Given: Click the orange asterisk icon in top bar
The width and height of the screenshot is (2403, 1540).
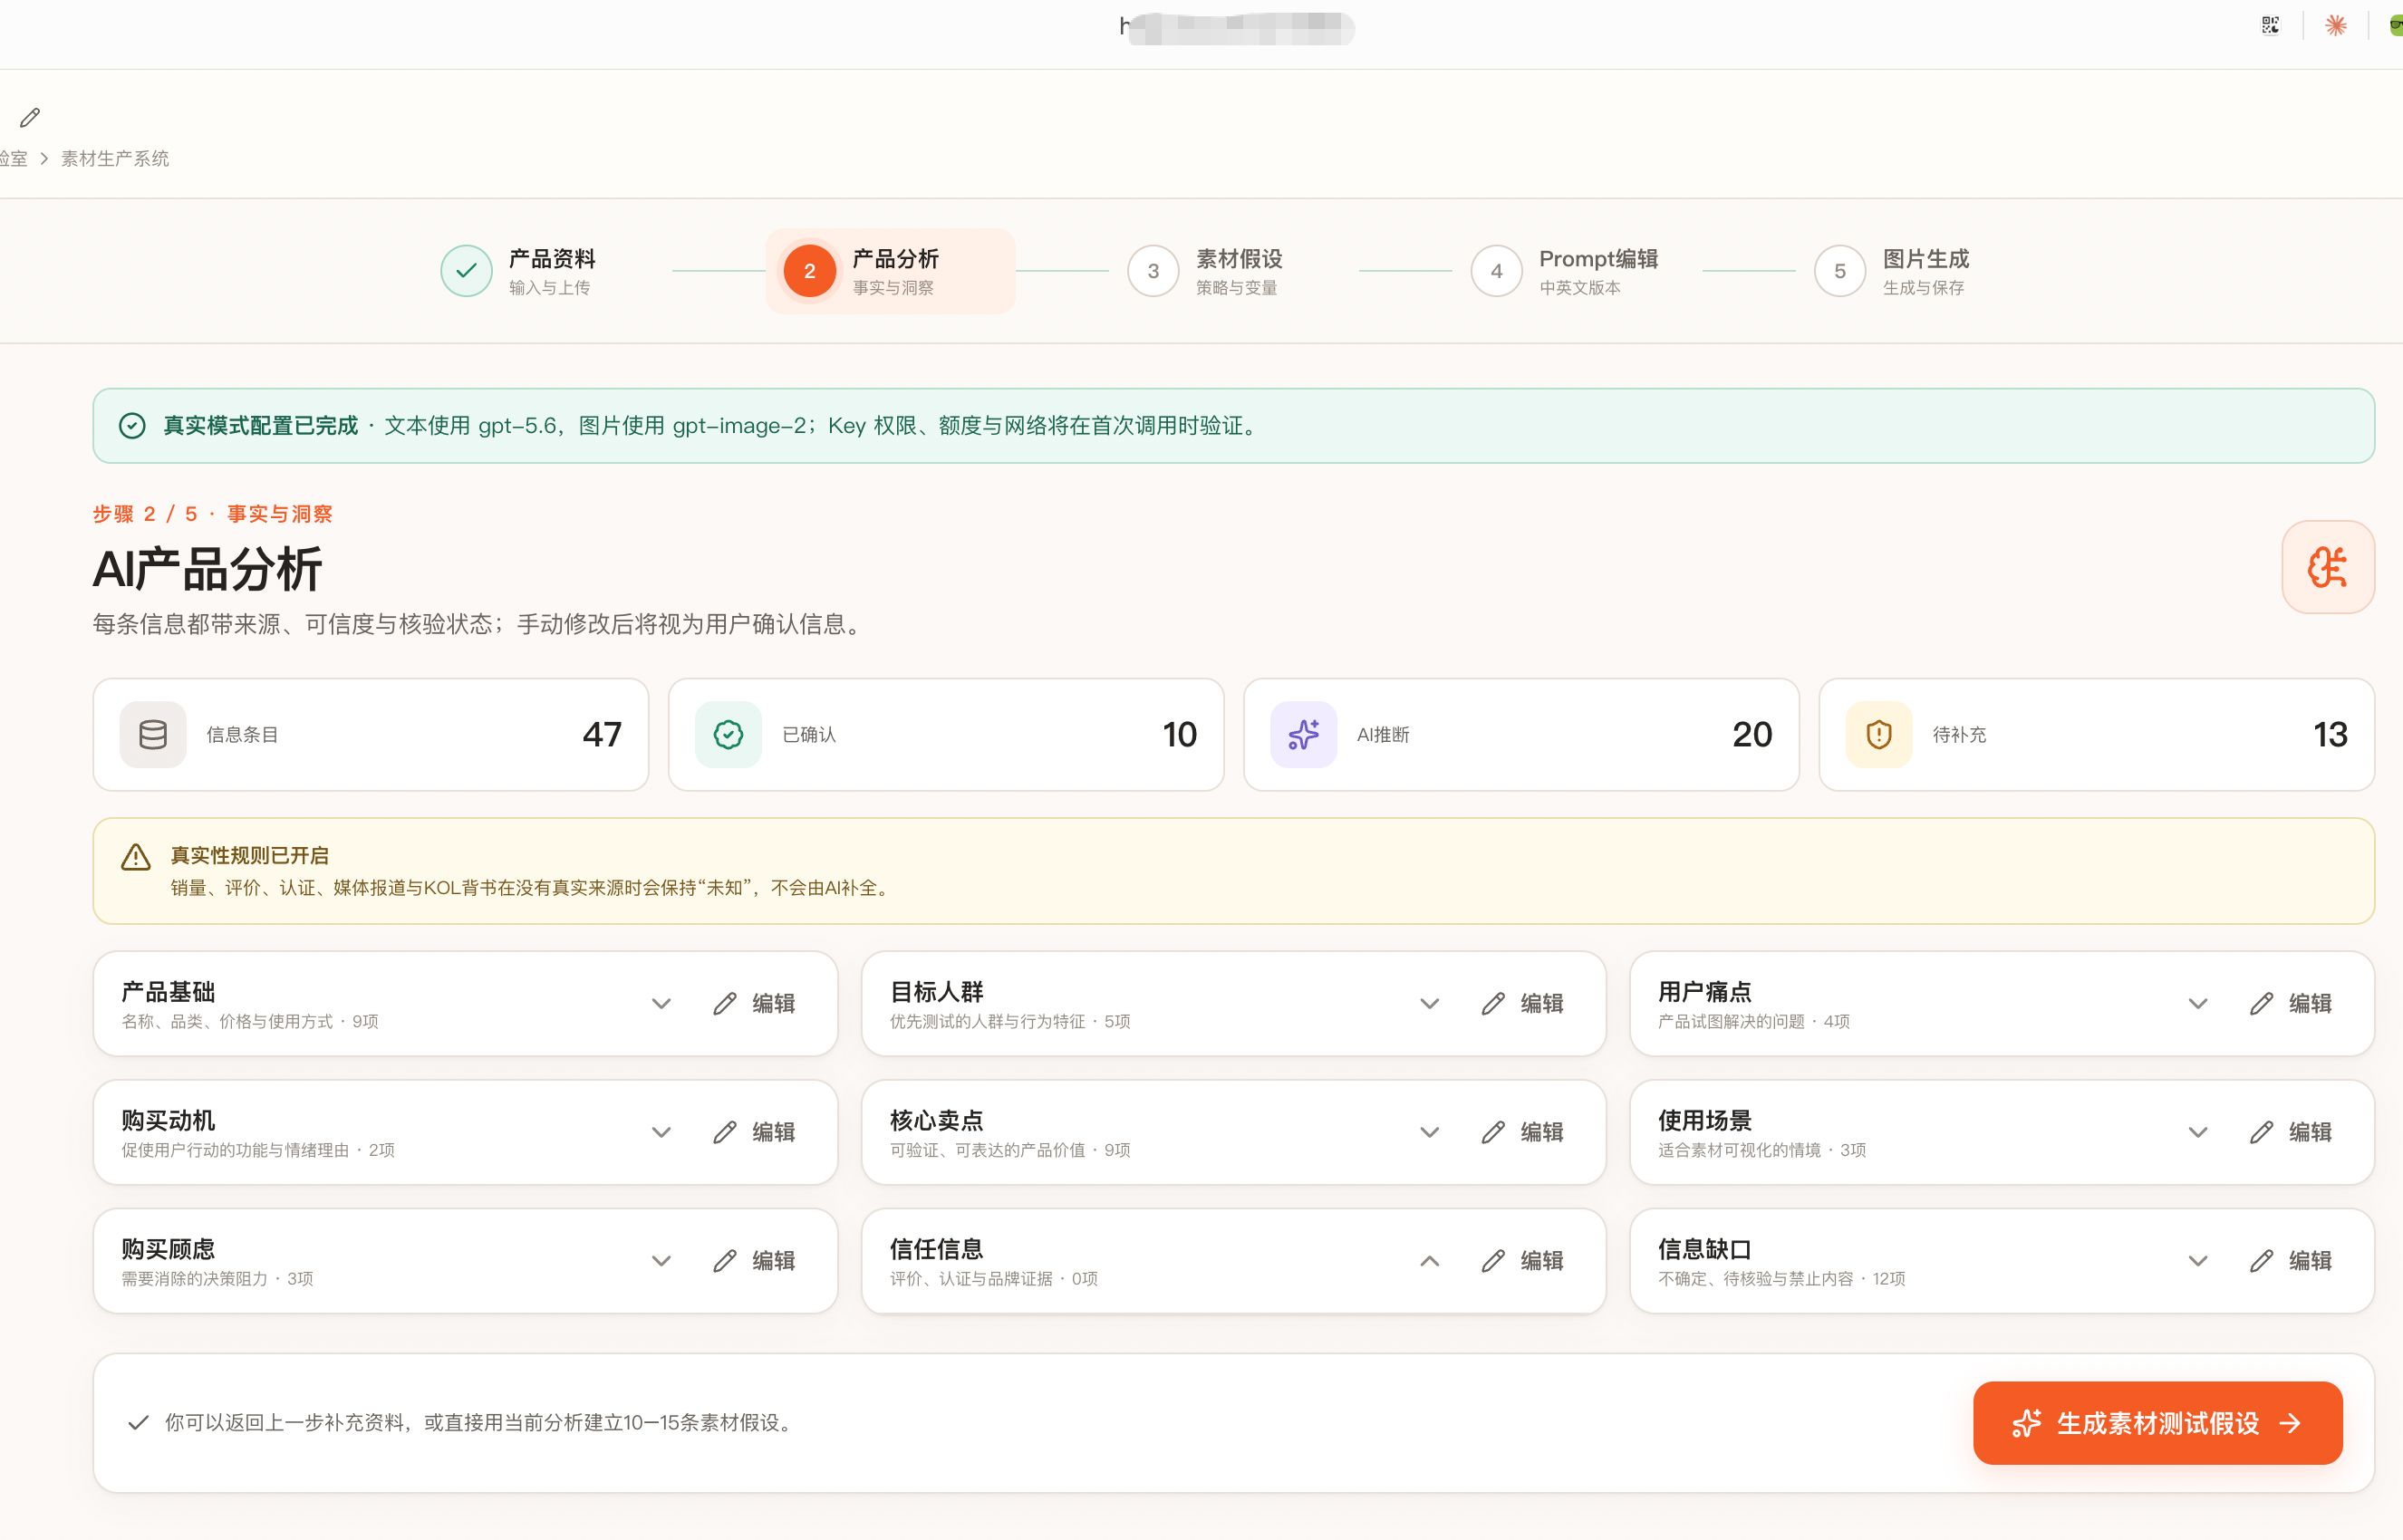Looking at the screenshot, I should pyautogui.click(x=2336, y=25).
